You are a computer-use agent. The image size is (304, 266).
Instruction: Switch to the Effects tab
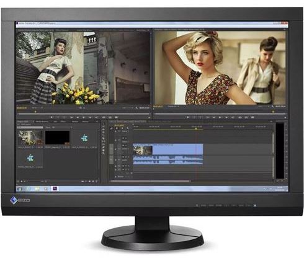(x=63, y=122)
